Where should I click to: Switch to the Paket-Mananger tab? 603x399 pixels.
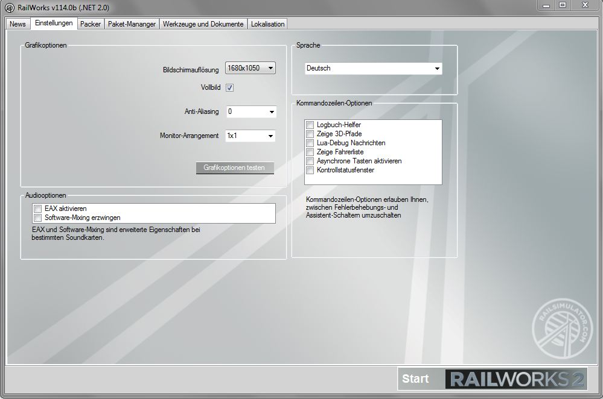point(132,24)
